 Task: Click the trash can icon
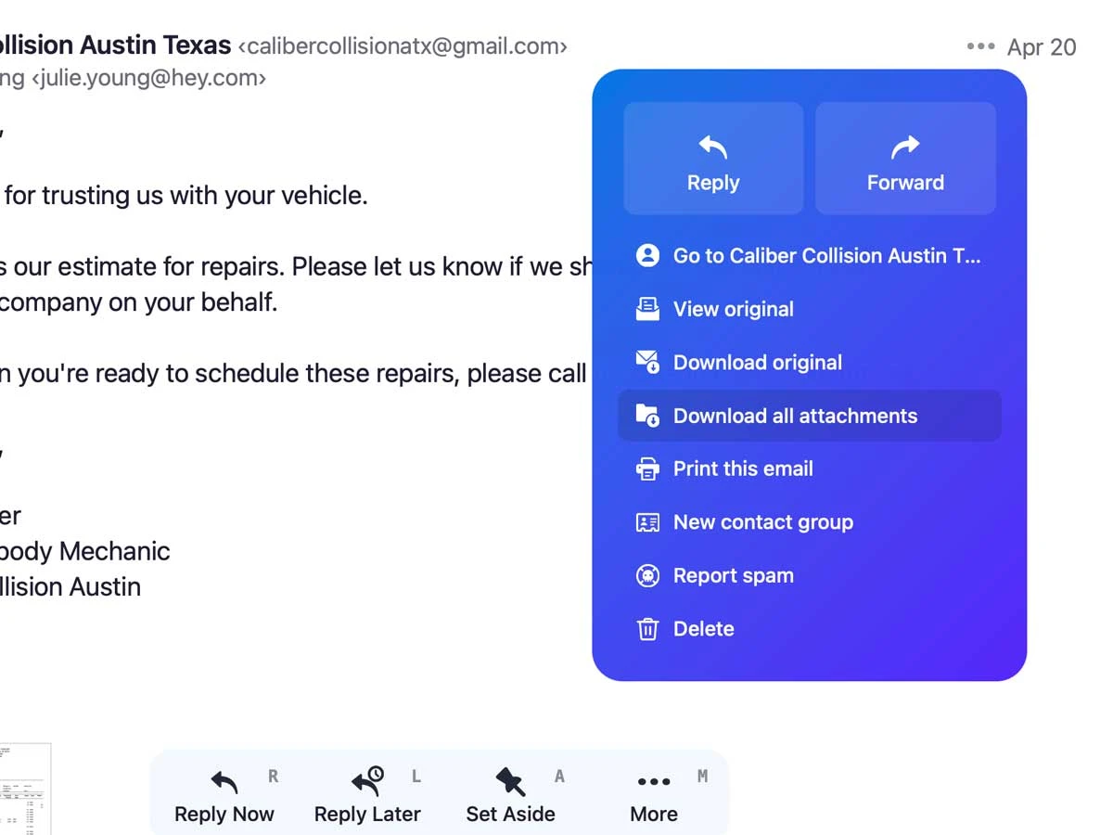pos(647,629)
